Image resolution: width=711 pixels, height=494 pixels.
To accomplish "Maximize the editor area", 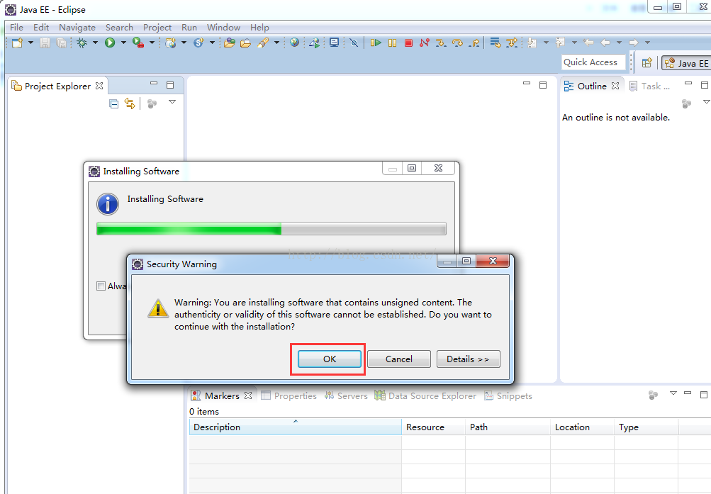I will click(543, 85).
